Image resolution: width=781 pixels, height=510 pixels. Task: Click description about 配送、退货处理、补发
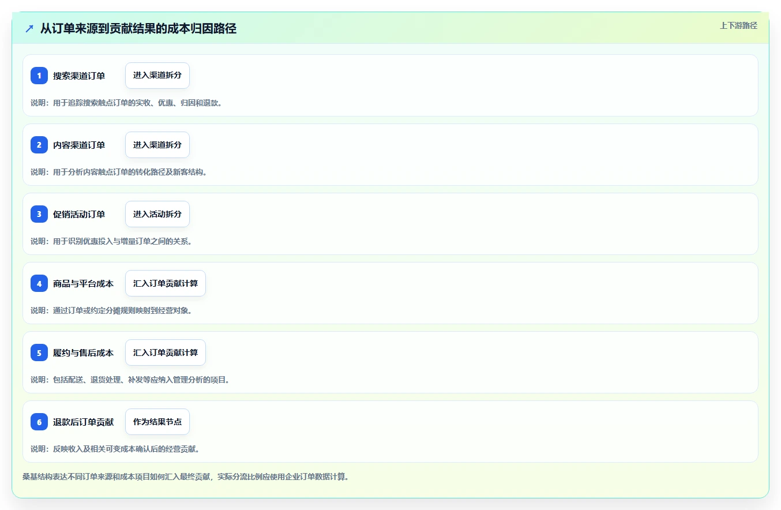pyautogui.click(x=130, y=380)
